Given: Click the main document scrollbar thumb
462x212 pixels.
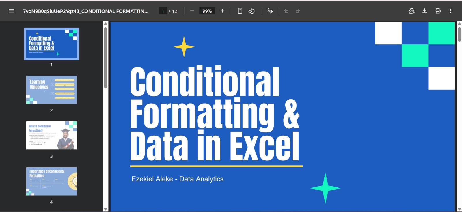Looking at the screenshot, I should coord(459,35).
